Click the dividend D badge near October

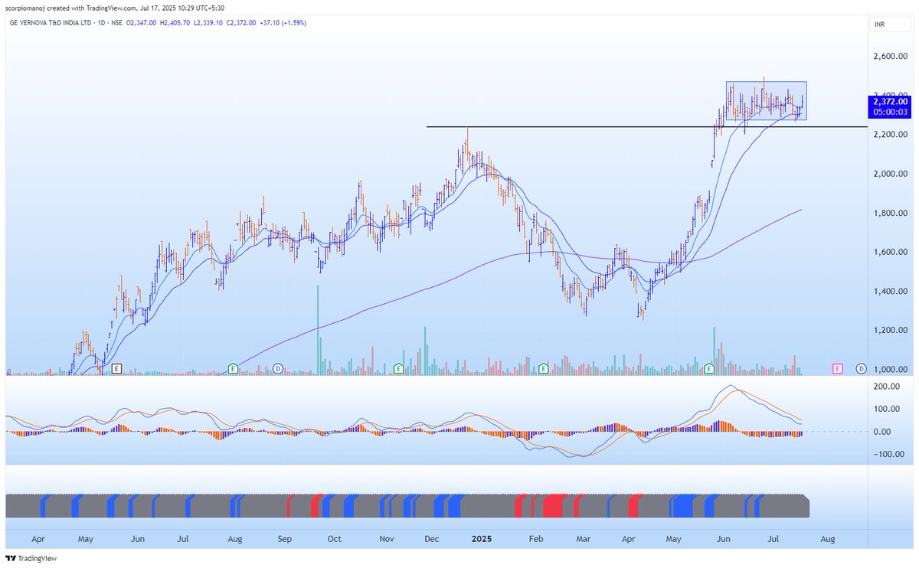pos(276,368)
